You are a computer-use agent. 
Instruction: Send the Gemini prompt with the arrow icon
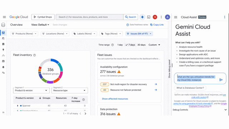221,80
